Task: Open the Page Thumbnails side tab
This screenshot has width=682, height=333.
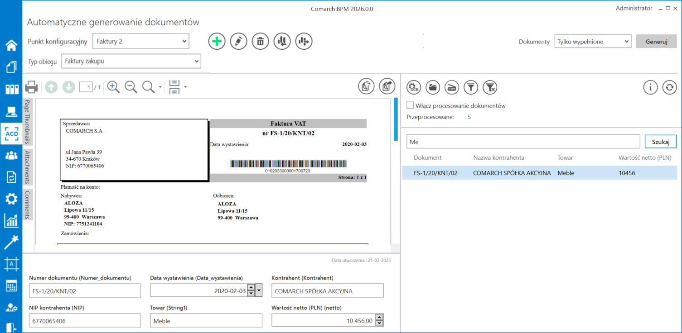Action: point(27,122)
